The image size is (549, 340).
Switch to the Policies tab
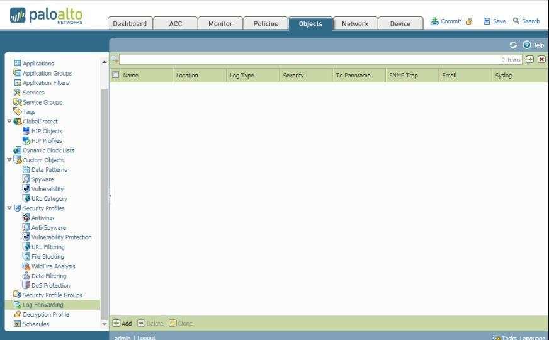point(265,23)
